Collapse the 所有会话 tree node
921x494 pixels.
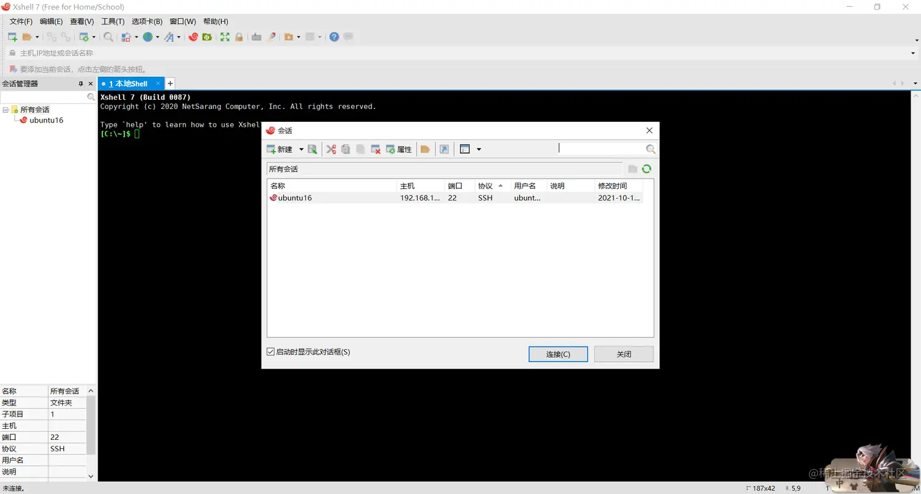[x=5, y=110]
